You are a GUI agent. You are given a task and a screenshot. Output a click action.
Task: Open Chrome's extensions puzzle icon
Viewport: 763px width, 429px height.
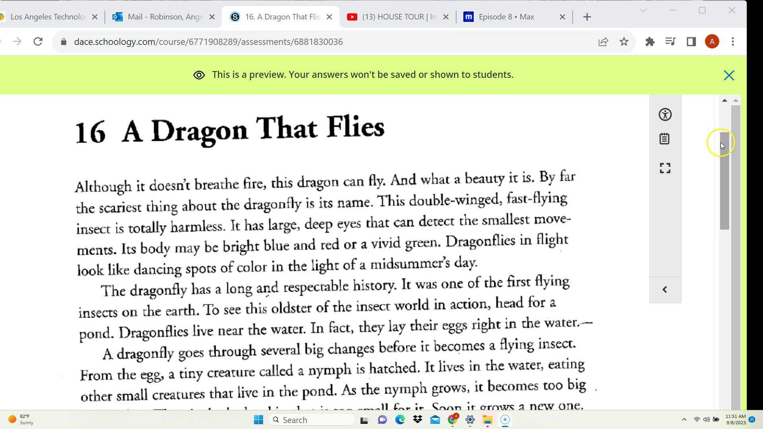pyautogui.click(x=650, y=41)
